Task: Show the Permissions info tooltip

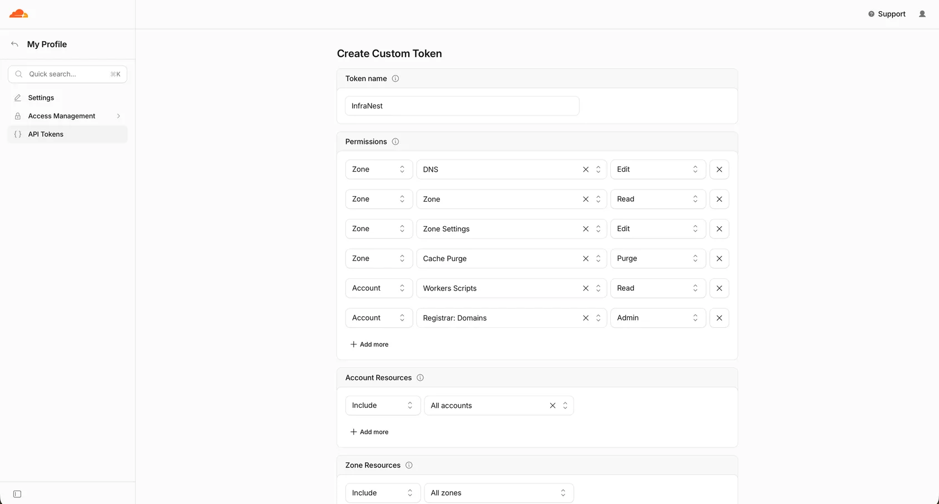Action: click(x=396, y=142)
